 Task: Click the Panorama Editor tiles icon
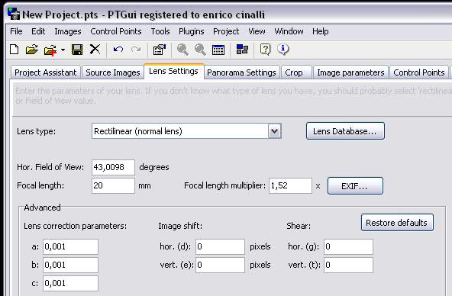pos(242,50)
